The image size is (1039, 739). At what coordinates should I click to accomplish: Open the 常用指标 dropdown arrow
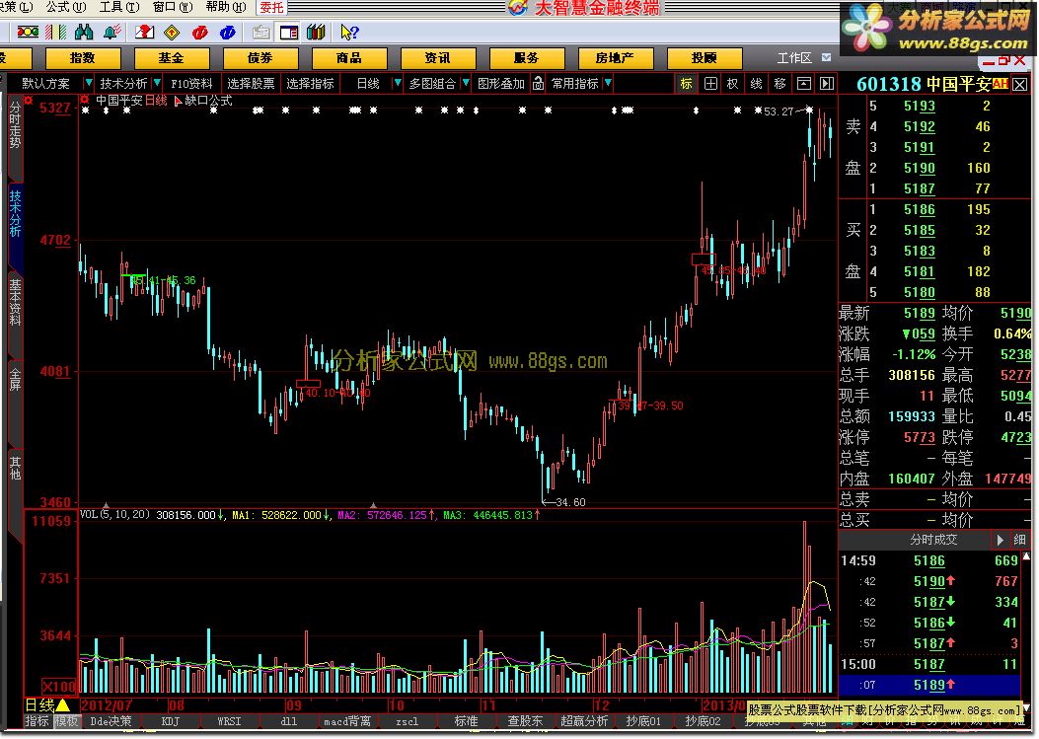click(608, 84)
